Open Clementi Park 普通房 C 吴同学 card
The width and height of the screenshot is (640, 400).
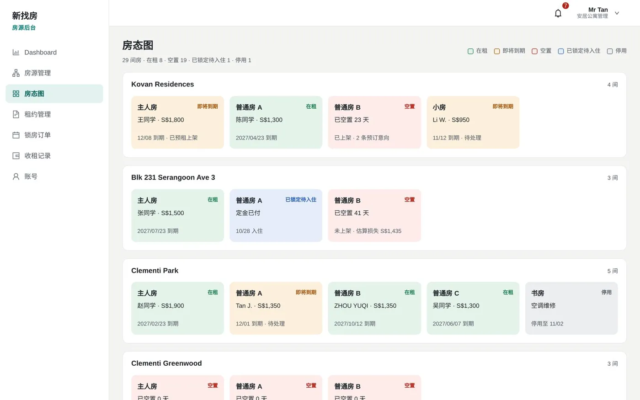click(x=473, y=308)
